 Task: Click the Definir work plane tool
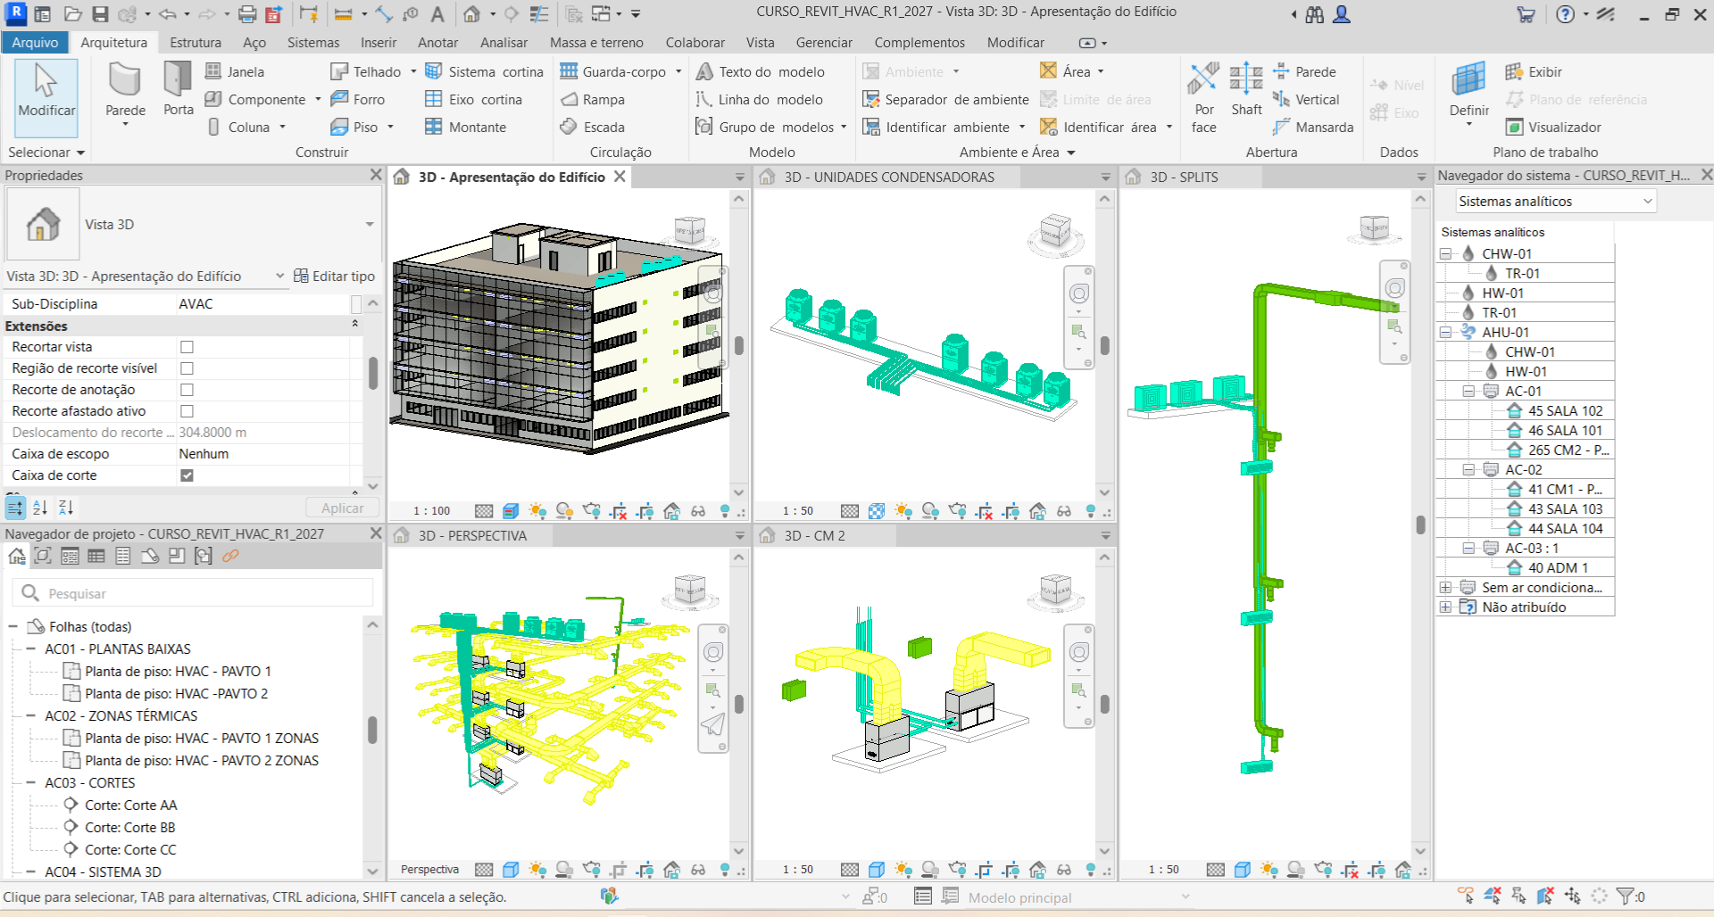click(x=1469, y=93)
